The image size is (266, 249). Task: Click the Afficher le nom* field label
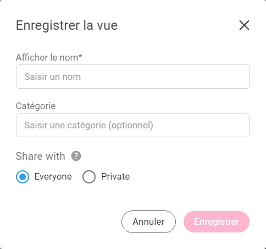pos(49,57)
